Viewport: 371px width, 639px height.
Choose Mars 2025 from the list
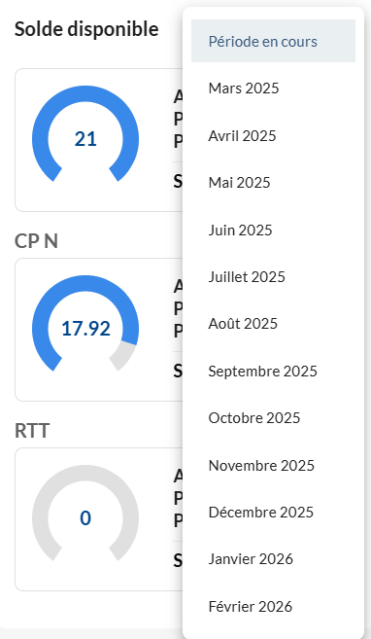273,89
